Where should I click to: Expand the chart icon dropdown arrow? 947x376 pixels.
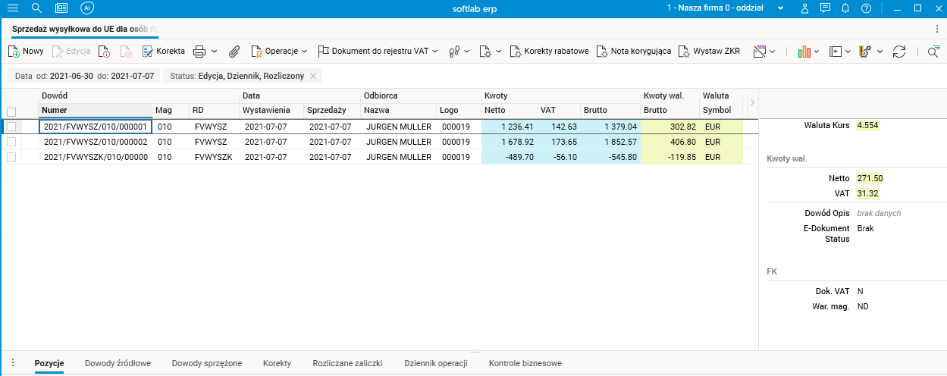pyautogui.click(x=817, y=52)
